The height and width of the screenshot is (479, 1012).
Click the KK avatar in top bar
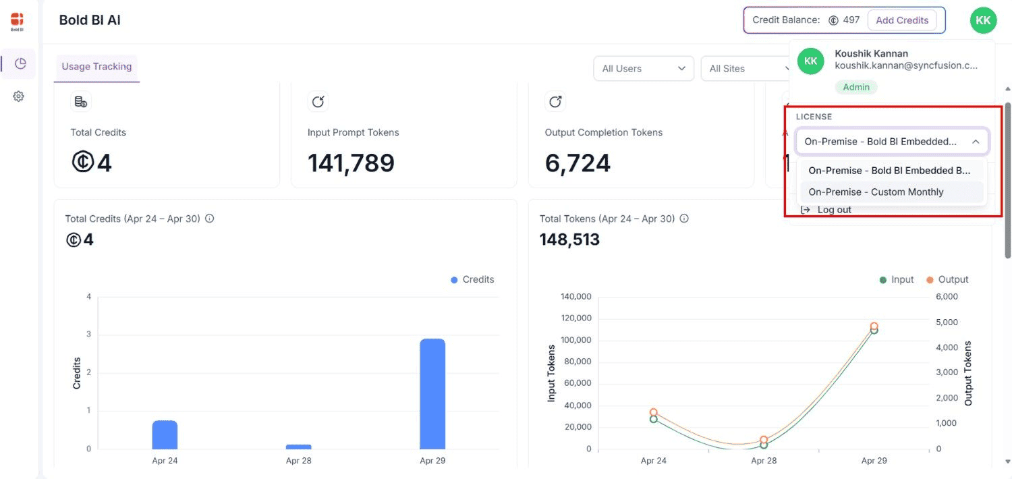[983, 20]
